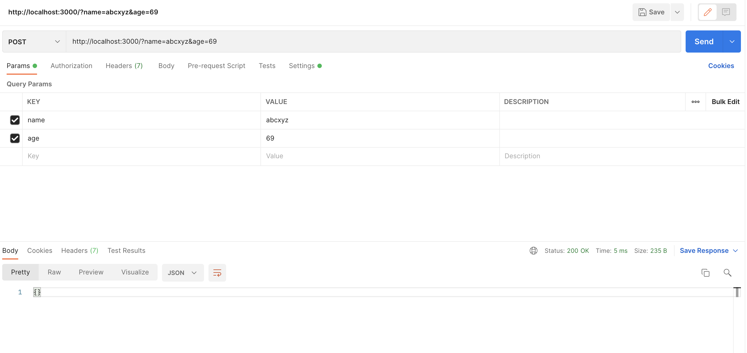Screen dimensions: 747x353
Task: Select the Pretty view
Action: (x=20, y=272)
